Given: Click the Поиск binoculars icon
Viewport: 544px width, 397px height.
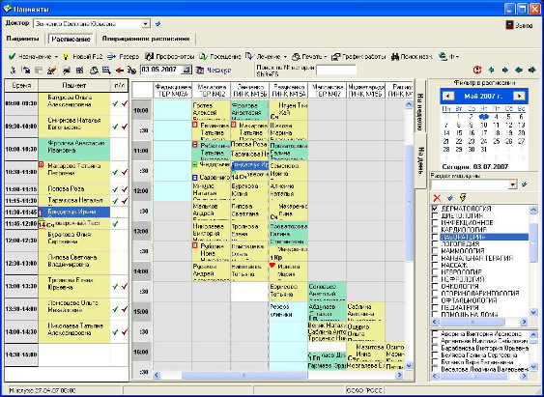Looking at the screenshot, I should [395, 57].
